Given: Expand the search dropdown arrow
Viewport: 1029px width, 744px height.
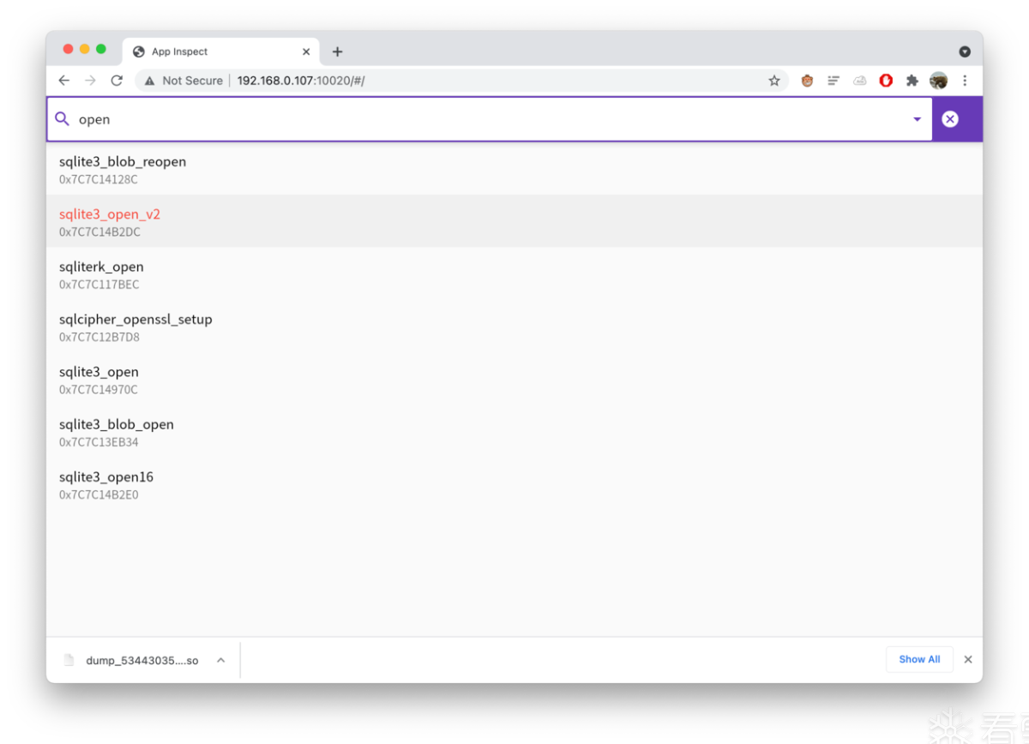Looking at the screenshot, I should pyautogui.click(x=917, y=119).
